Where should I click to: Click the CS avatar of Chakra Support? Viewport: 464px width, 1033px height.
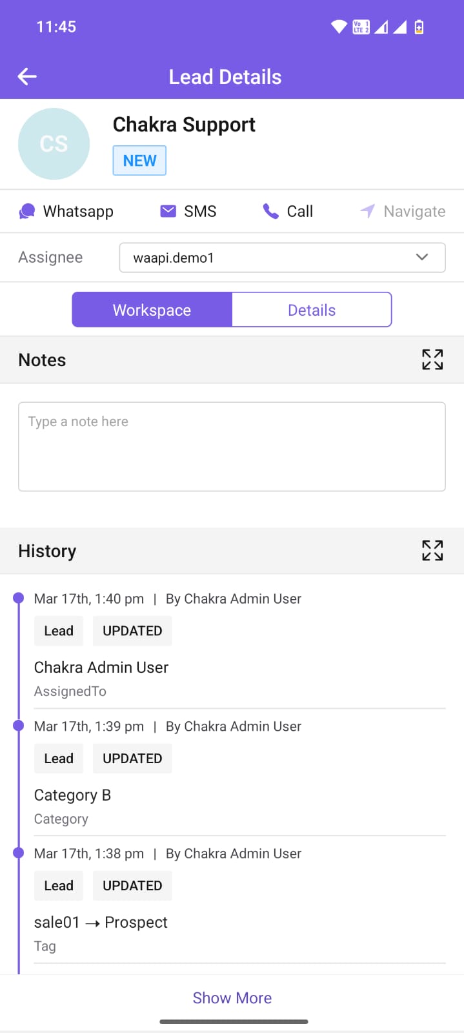54,143
